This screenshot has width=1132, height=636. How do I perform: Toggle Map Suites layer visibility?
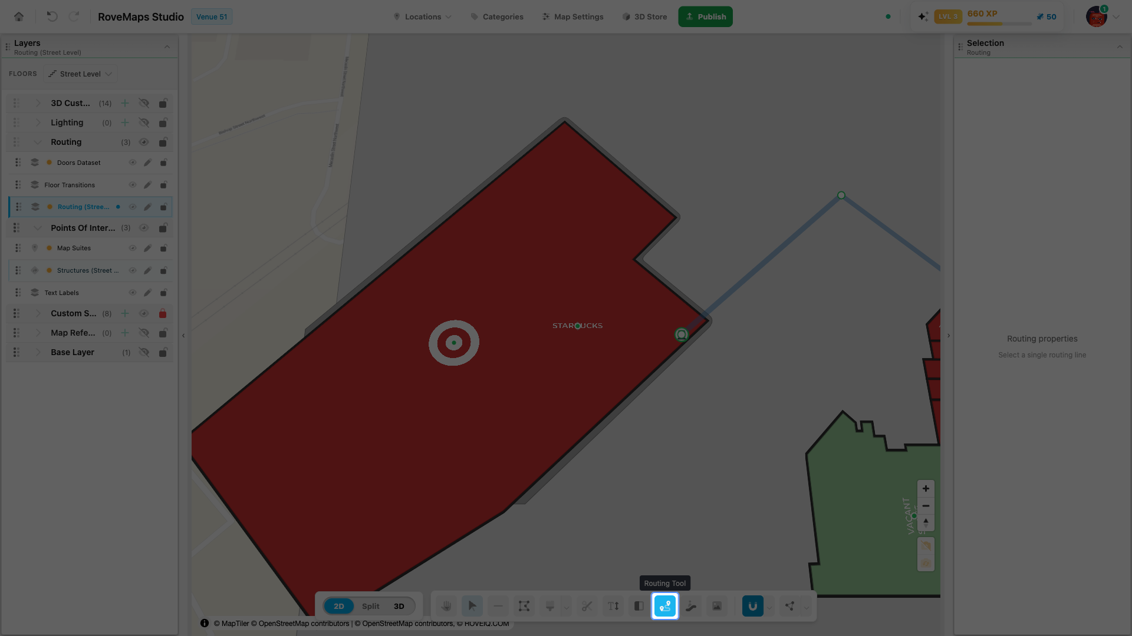133,248
